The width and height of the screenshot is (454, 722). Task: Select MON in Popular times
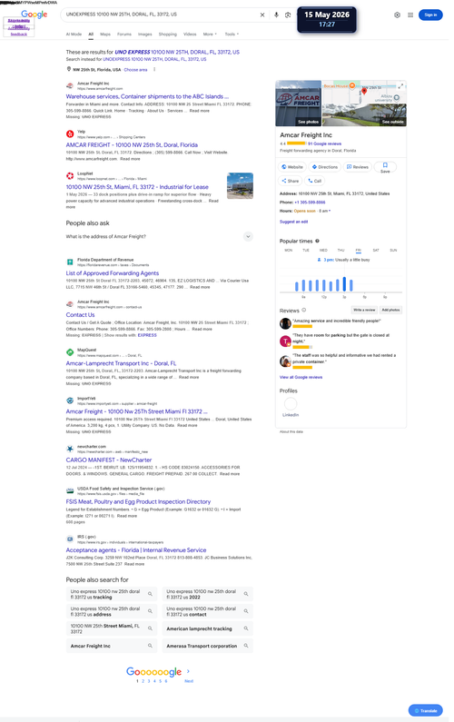point(288,250)
